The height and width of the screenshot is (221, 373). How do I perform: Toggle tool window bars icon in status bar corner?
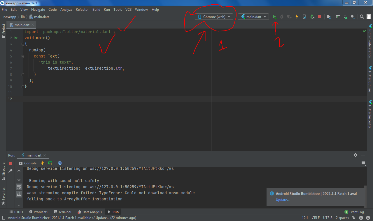pos(3,218)
